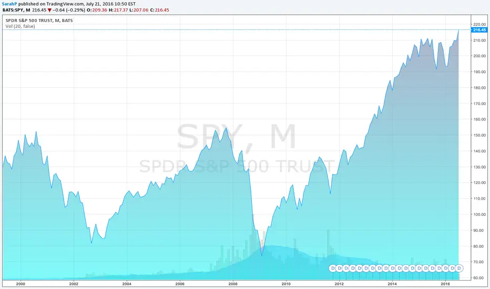Click the 2000 year label on time axis

click(x=21, y=284)
